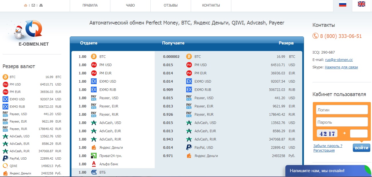This screenshot has width=372, height=177.
Task: Go to the ОТЗЫВЫ page
Action: pyautogui.click(x=170, y=5)
